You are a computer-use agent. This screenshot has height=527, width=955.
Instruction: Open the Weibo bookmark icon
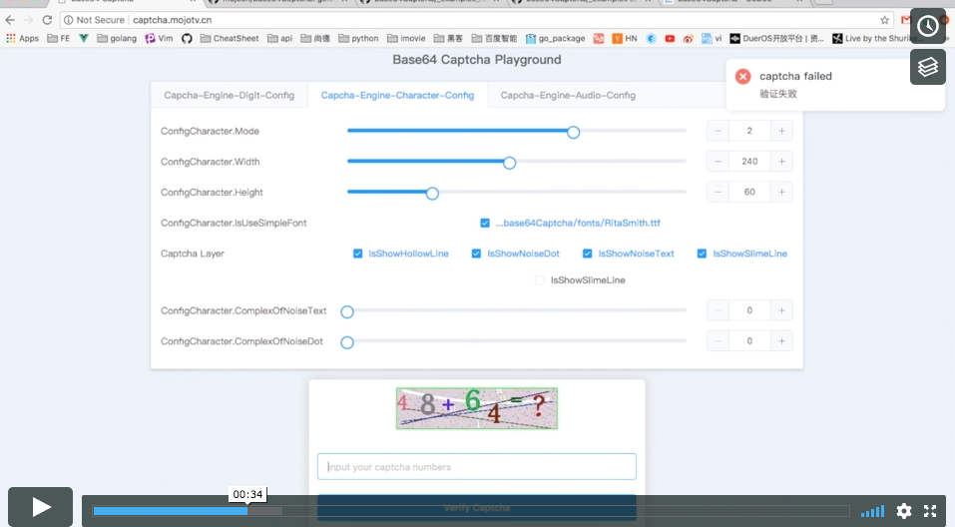(x=688, y=38)
